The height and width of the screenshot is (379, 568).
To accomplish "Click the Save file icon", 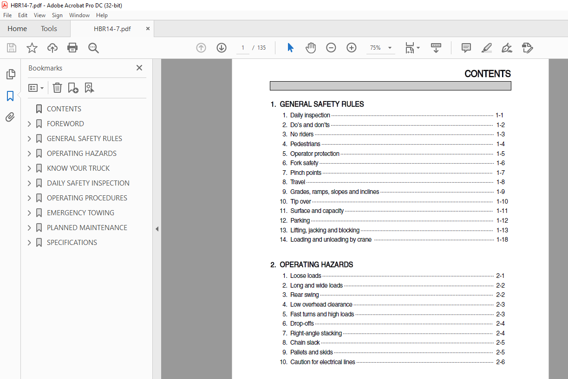I will point(12,48).
